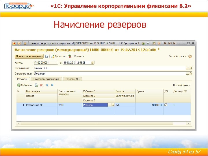Image resolution: width=208 pixels, height=156 pixels.
Task: Click the M memory button
Action: coord(165,43)
